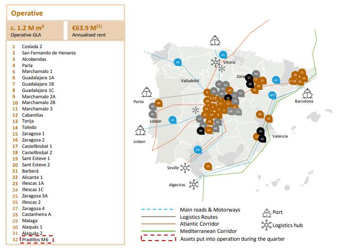Click the Castanheira A list entry

pos(36,214)
